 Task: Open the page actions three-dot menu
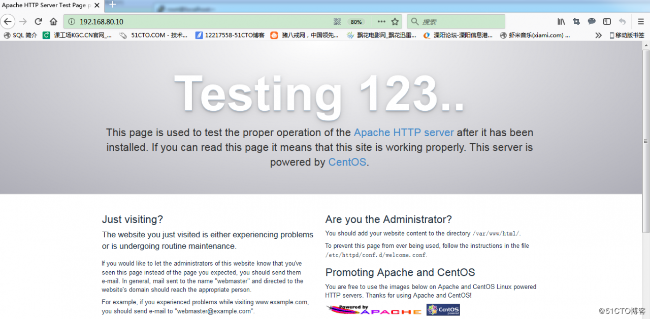pyautogui.click(x=381, y=21)
